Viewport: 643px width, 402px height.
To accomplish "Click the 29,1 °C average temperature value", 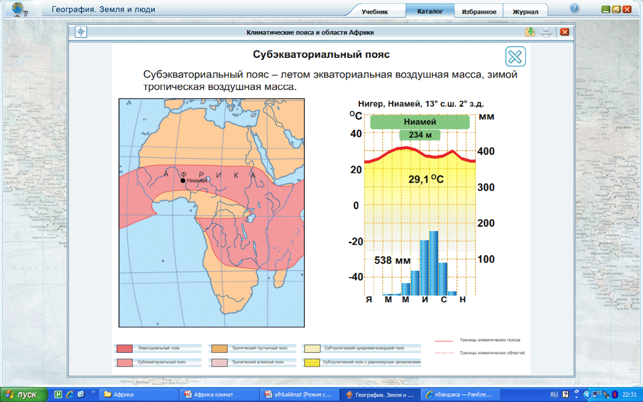I will point(425,179).
